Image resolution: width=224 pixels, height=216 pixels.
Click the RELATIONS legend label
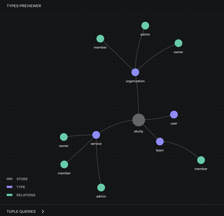click(x=26, y=195)
